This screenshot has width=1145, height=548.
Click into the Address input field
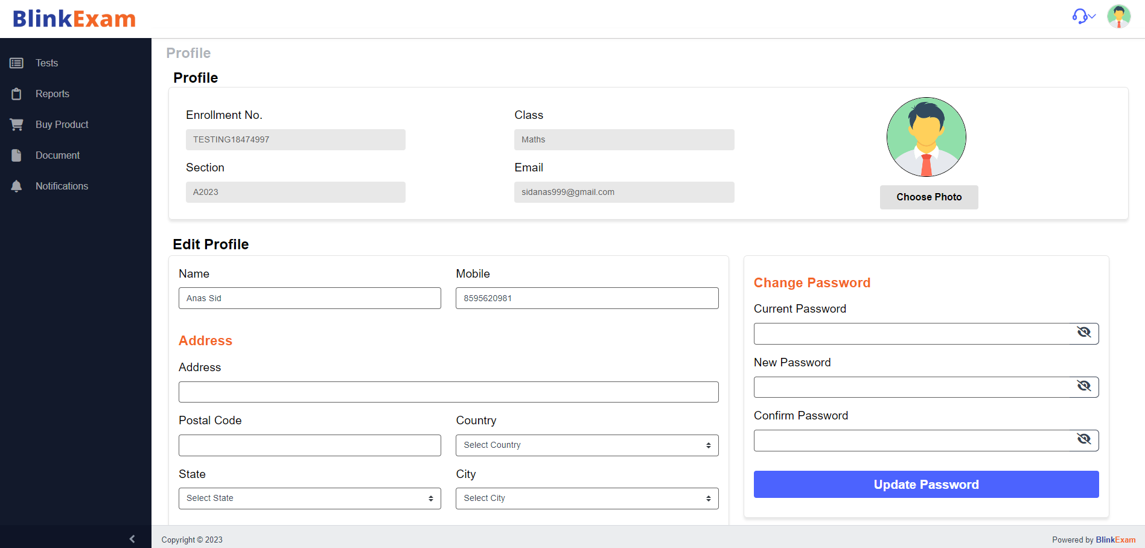tap(448, 392)
